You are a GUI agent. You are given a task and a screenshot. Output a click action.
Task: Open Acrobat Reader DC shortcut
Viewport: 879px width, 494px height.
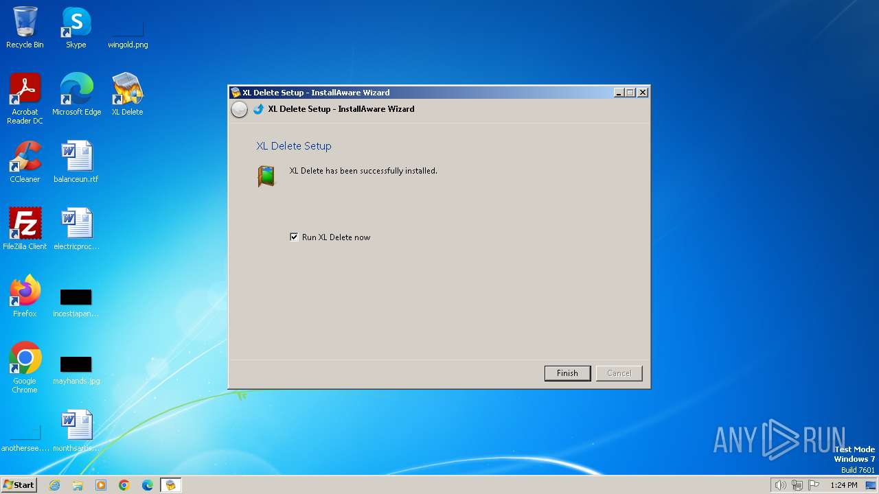click(x=25, y=98)
